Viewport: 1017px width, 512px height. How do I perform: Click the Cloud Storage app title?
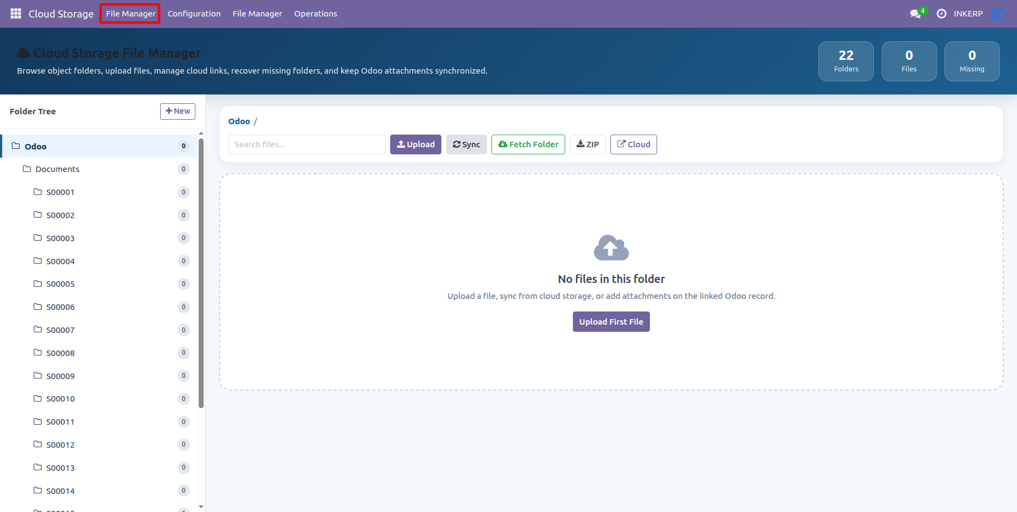[61, 14]
